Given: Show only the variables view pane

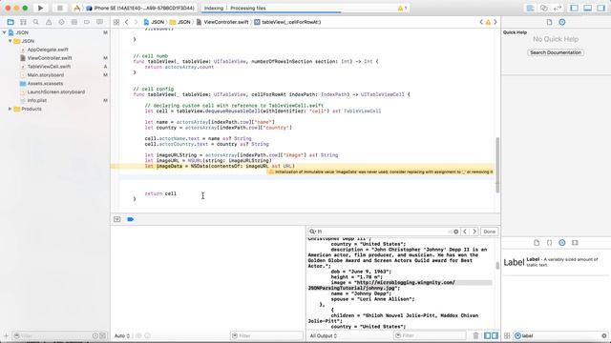Looking at the screenshot, I should pyautogui.click(x=488, y=335).
